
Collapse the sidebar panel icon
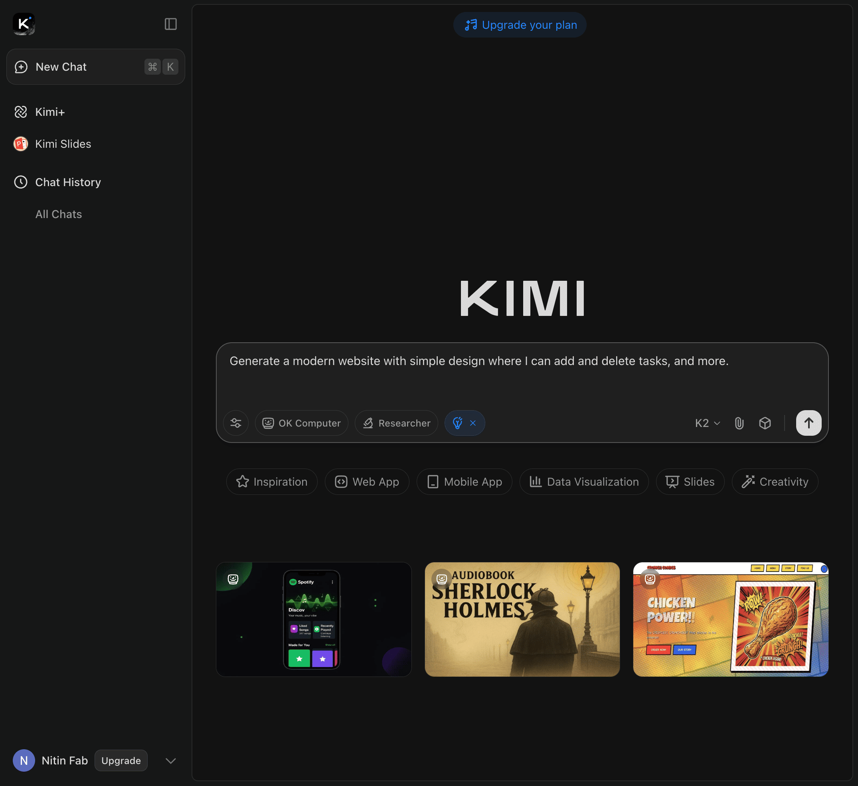click(x=170, y=24)
